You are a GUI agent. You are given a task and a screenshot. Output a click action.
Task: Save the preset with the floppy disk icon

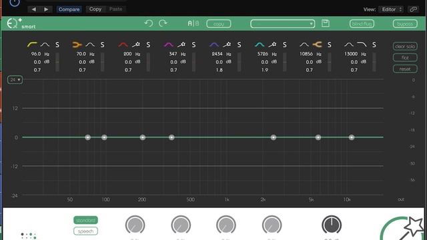coord(326,23)
